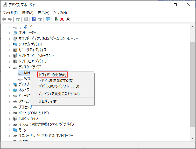Screen dimensions: 196x149
Task: Collapse the ディスク ドライブ node
Action: pos(10,67)
